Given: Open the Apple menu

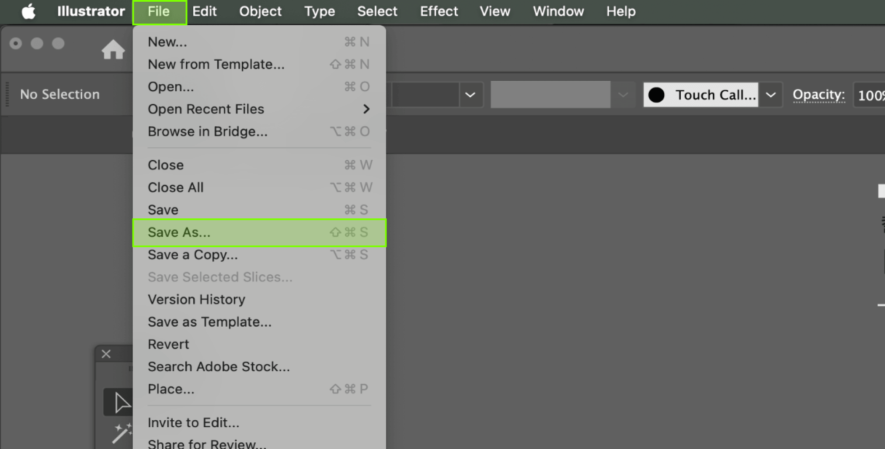Looking at the screenshot, I should click(x=29, y=11).
